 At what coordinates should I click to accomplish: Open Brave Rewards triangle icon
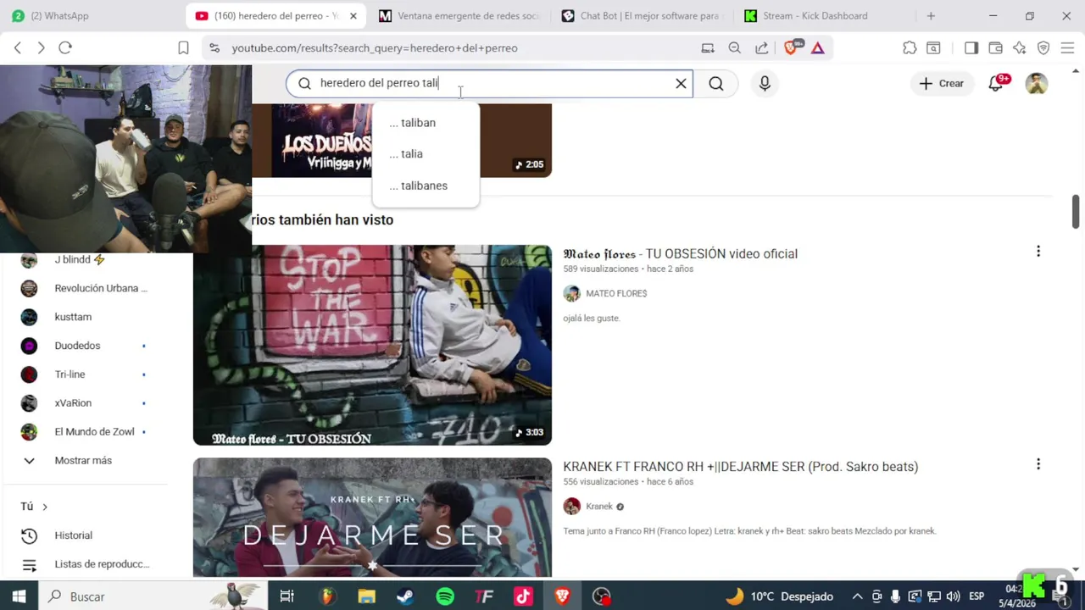point(817,48)
